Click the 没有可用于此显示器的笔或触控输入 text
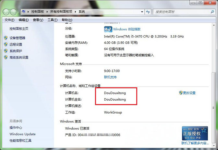 click(x=129, y=55)
